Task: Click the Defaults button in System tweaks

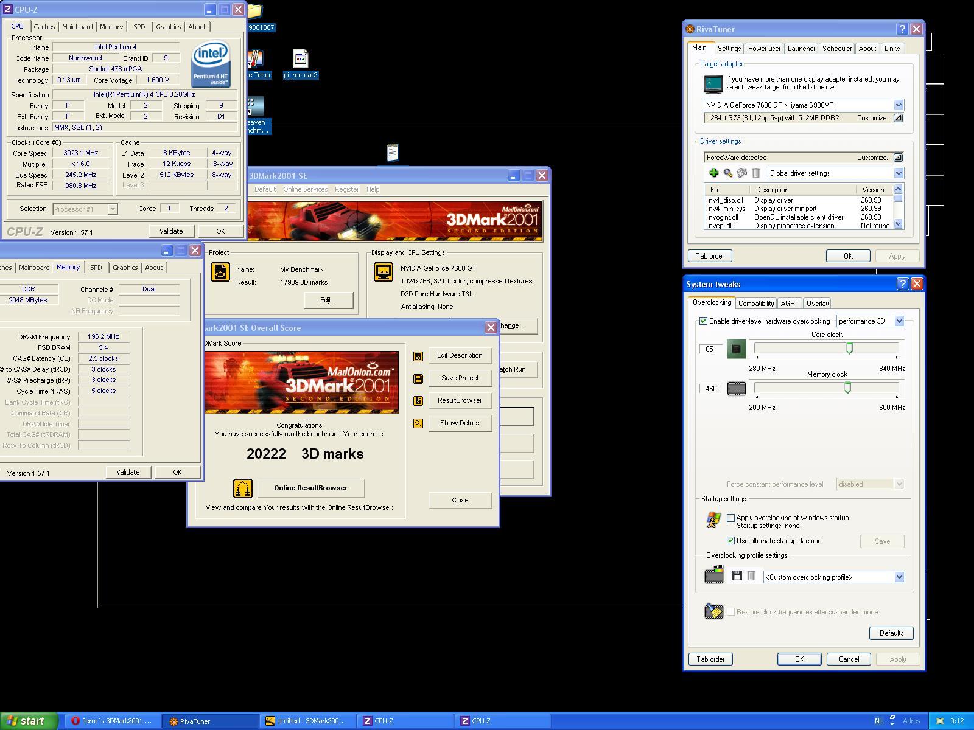Action: (x=891, y=633)
